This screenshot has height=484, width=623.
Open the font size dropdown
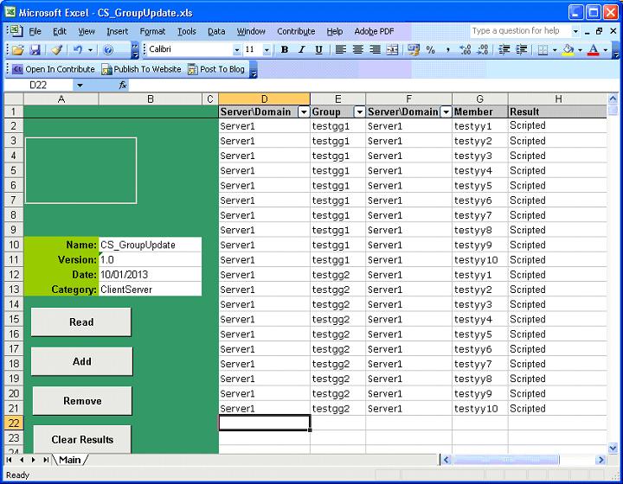267,50
